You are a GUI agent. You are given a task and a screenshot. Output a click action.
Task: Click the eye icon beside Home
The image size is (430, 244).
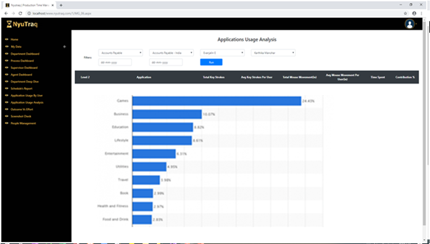[x=7, y=39]
